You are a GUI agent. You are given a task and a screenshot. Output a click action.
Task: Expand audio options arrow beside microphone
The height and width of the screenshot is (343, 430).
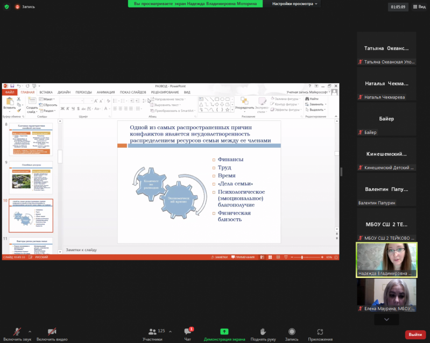click(x=30, y=332)
